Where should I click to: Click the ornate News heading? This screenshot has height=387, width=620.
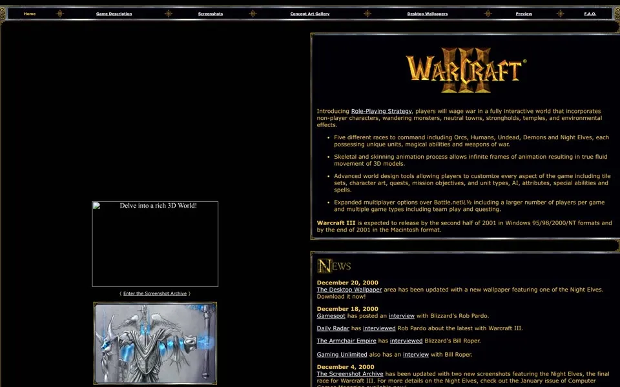334,266
